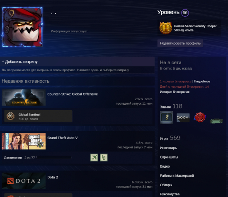
Task: Open 'Подробнее' link about game ban
Action: click(202, 82)
